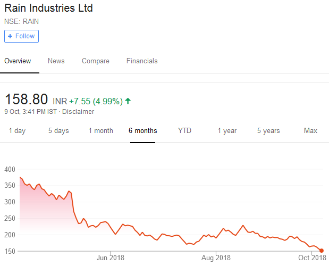Show year-to-date (YTD) chart
This screenshot has height=265, width=329.
click(184, 131)
